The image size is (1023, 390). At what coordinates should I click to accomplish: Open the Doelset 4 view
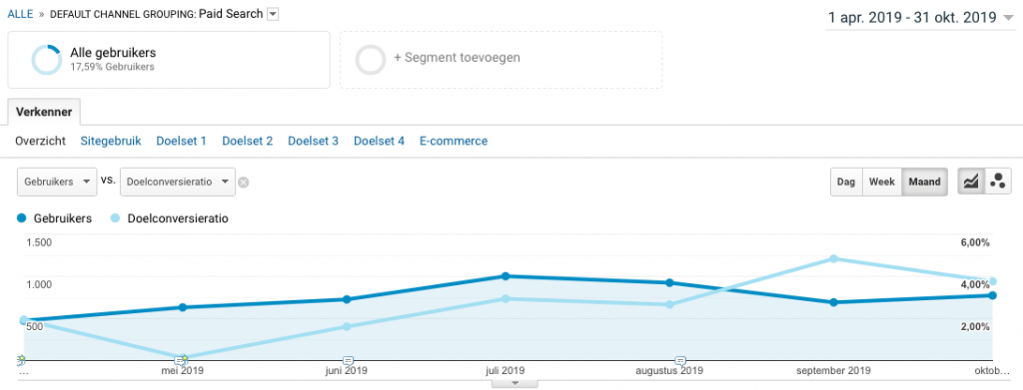click(x=379, y=141)
